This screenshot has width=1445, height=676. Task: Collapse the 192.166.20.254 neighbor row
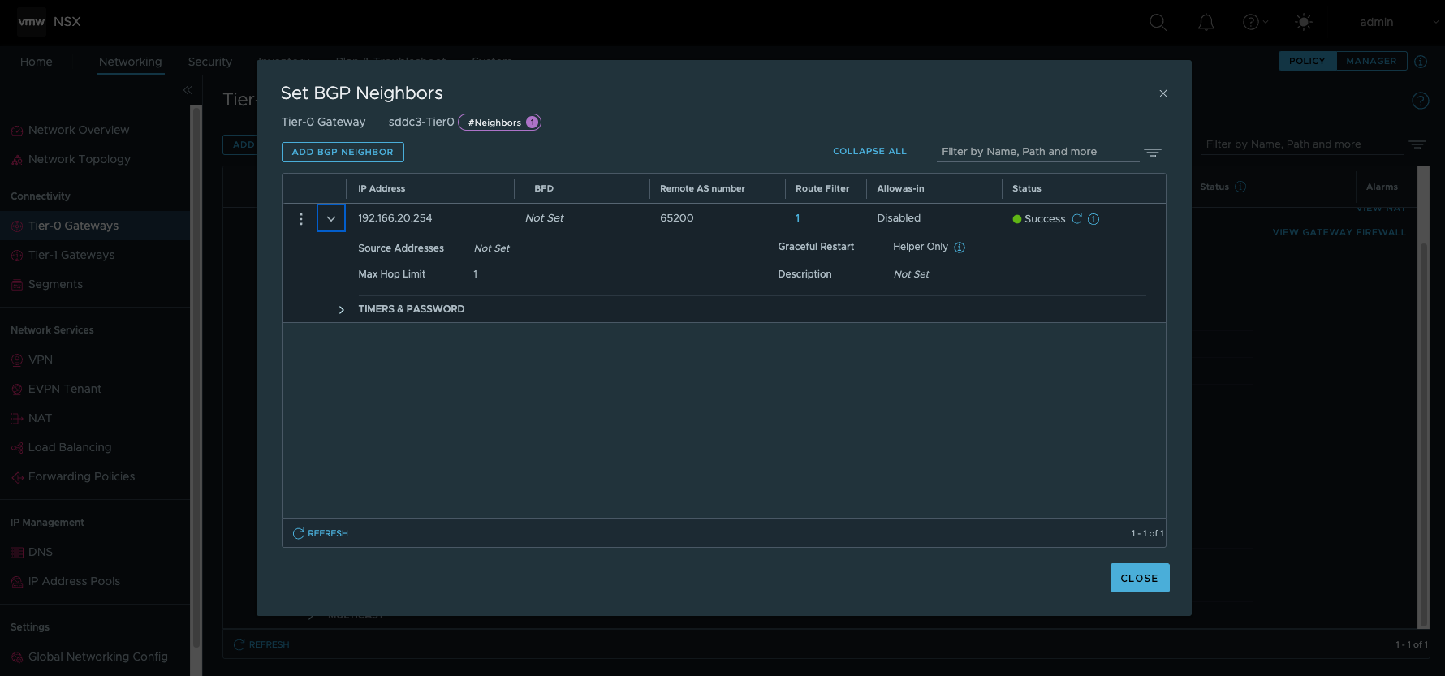331,218
